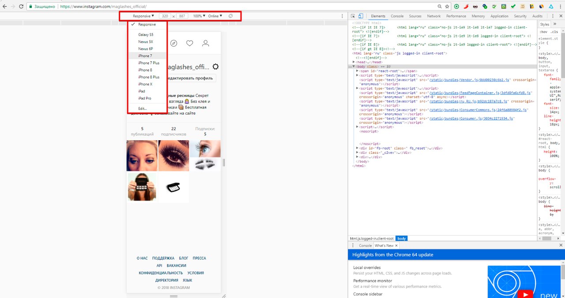Open the blue-eyed woman post thumbnail
Image resolution: width=565 pixels, height=298 pixels.
(x=142, y=156)
